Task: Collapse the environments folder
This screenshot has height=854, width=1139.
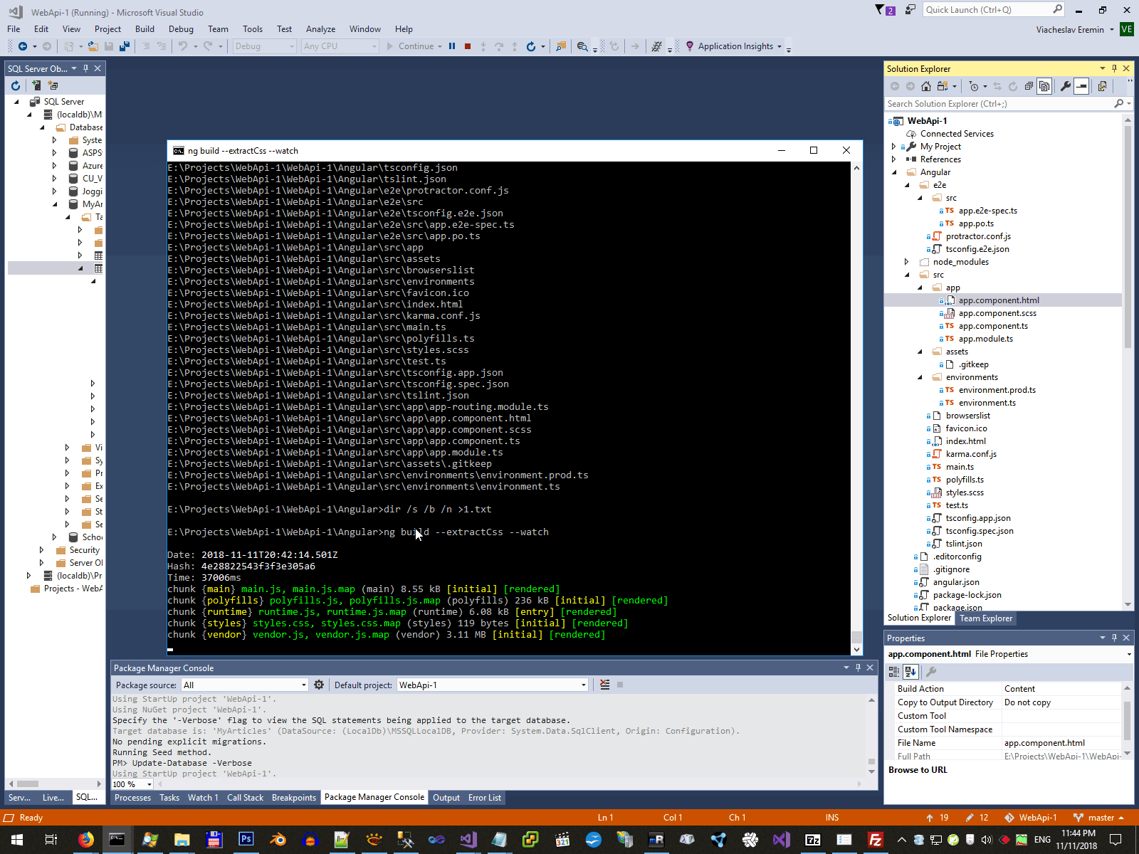Action: tap(920, 377)
